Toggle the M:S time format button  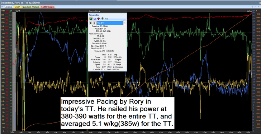click(106, 19)
